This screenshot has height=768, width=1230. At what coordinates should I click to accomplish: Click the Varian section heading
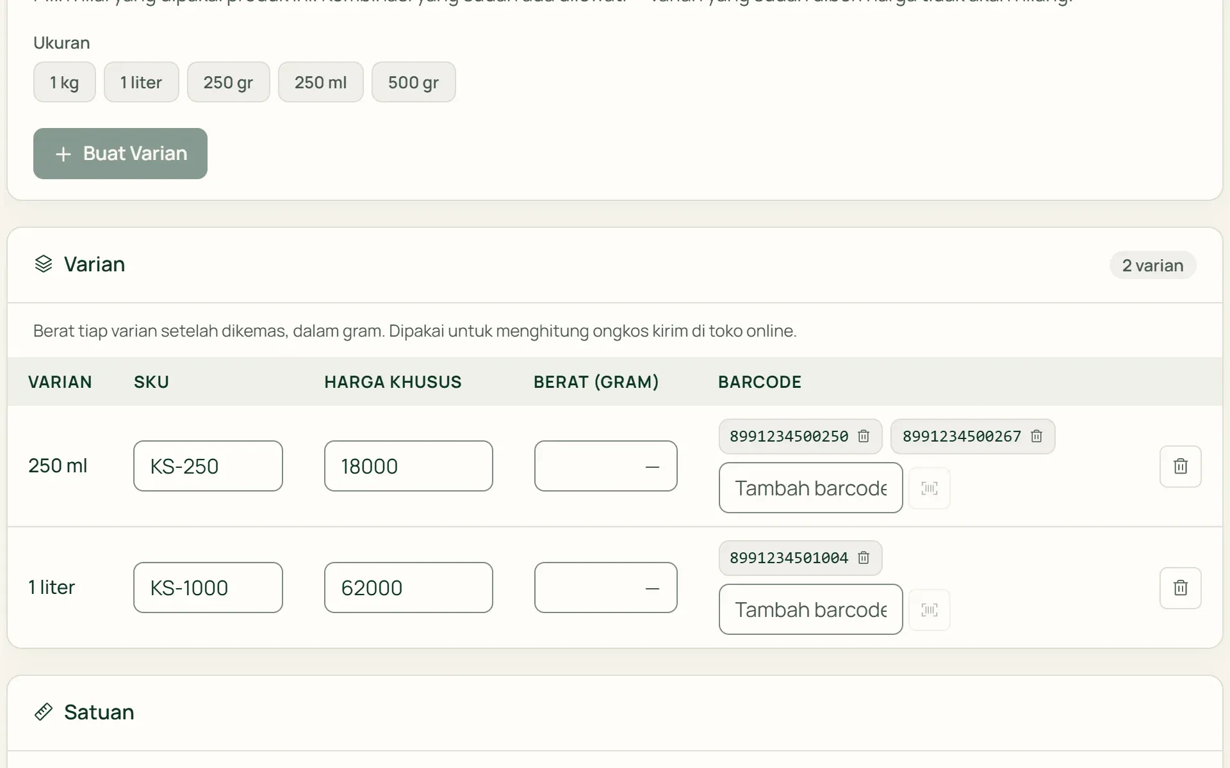95,264
